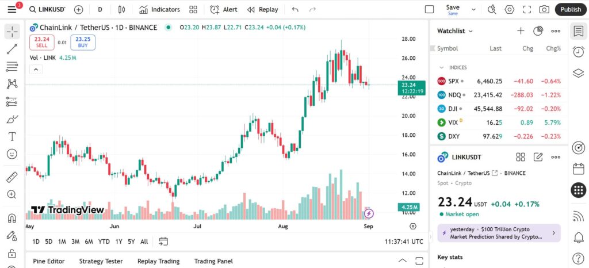Screen dimensions: 589x268
Task: Open the candlestick chart style menu
Action: tap(121, 9)
